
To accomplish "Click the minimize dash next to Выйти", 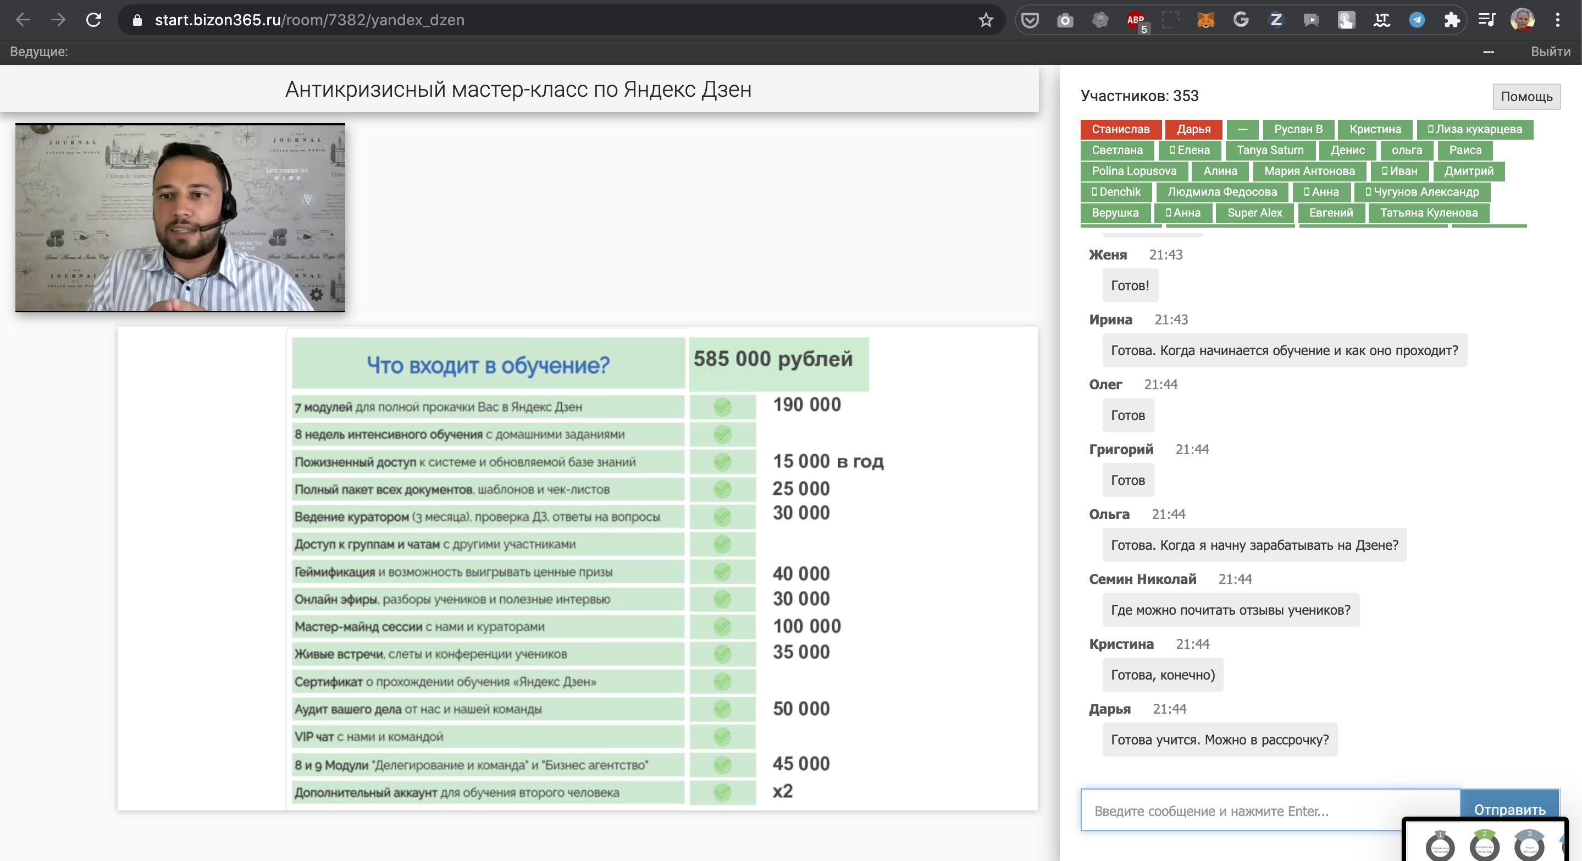I will point(1488,52).
